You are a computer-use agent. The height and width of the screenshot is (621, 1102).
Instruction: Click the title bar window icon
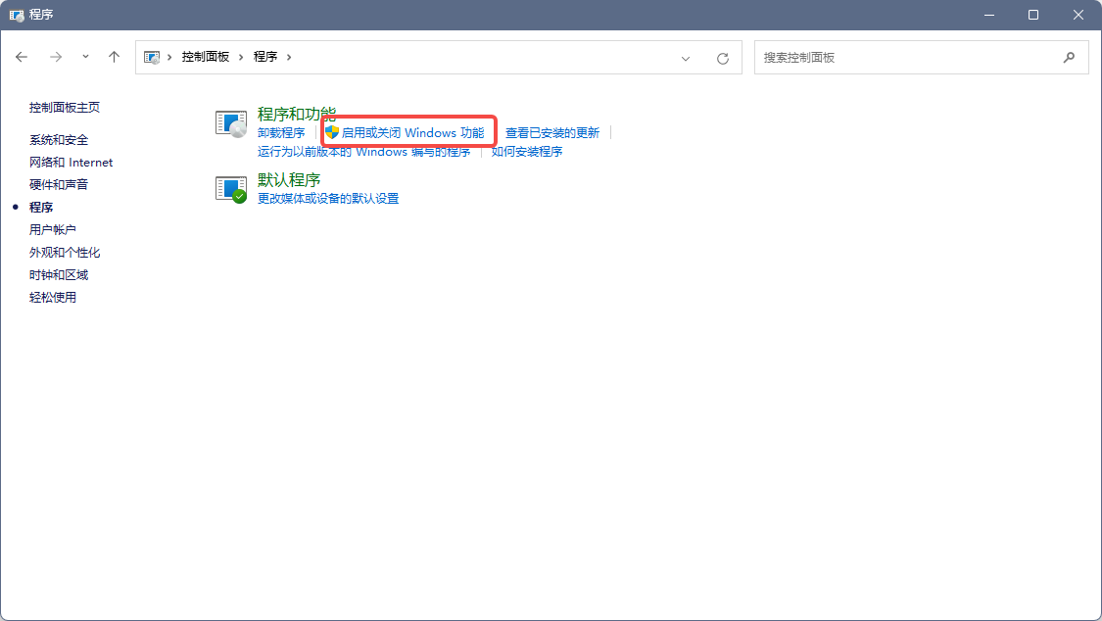pos(17,15)
